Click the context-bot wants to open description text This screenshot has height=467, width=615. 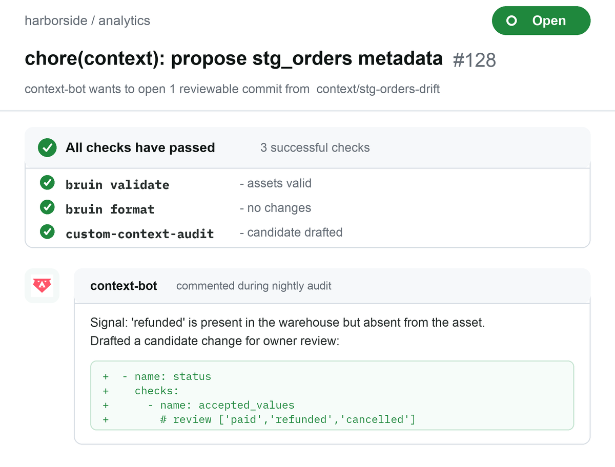pyautogui.click(x=167, y=89)
